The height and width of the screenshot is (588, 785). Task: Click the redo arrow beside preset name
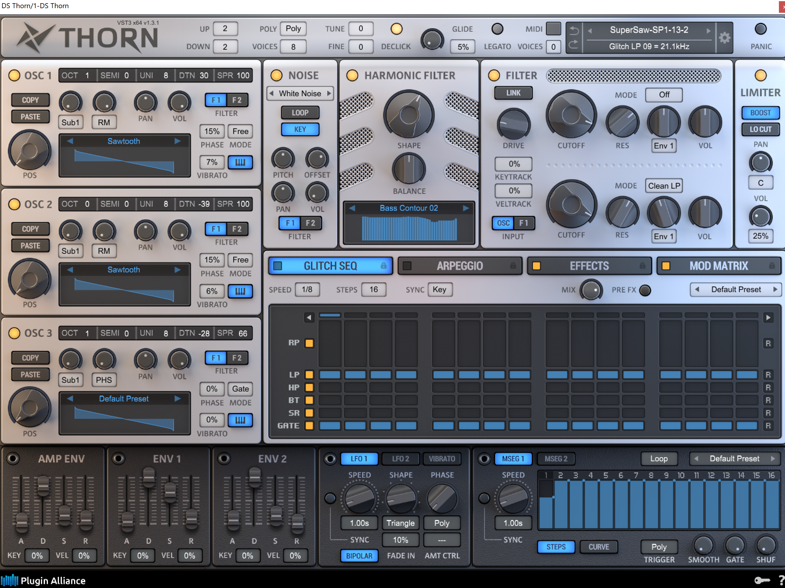574,44
